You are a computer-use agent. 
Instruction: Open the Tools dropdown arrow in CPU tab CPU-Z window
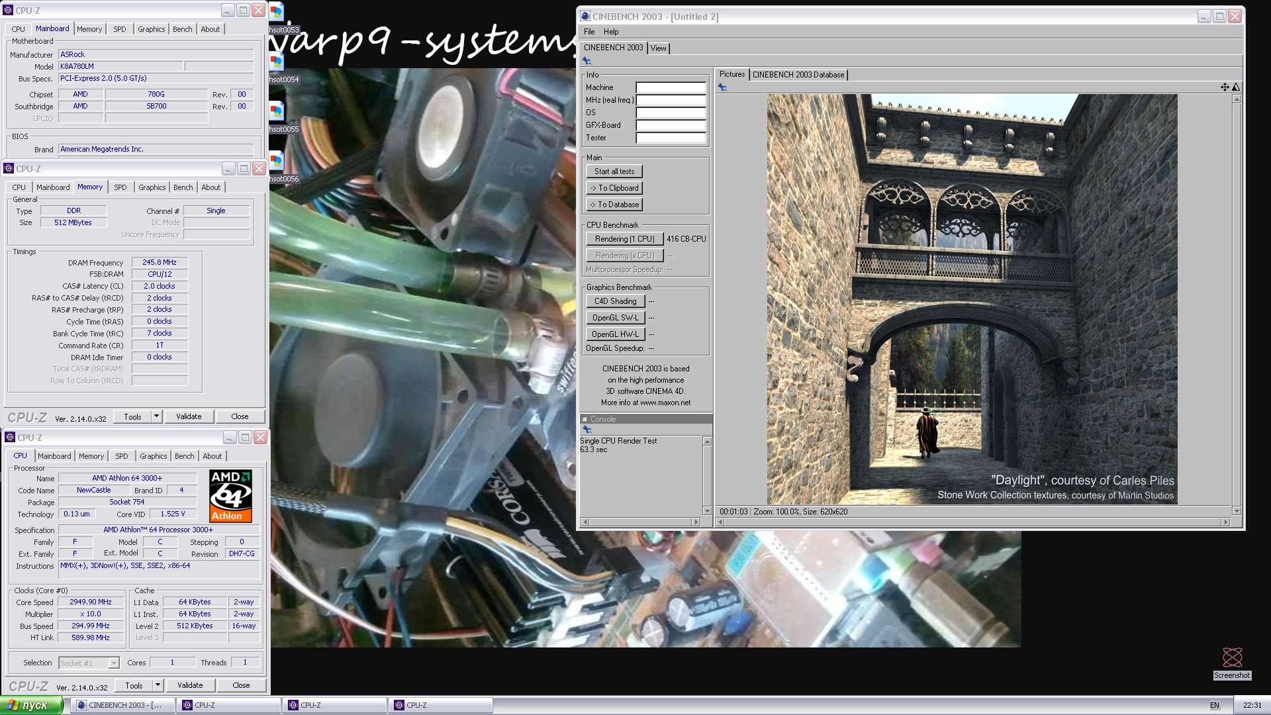(x=158, y=685)
